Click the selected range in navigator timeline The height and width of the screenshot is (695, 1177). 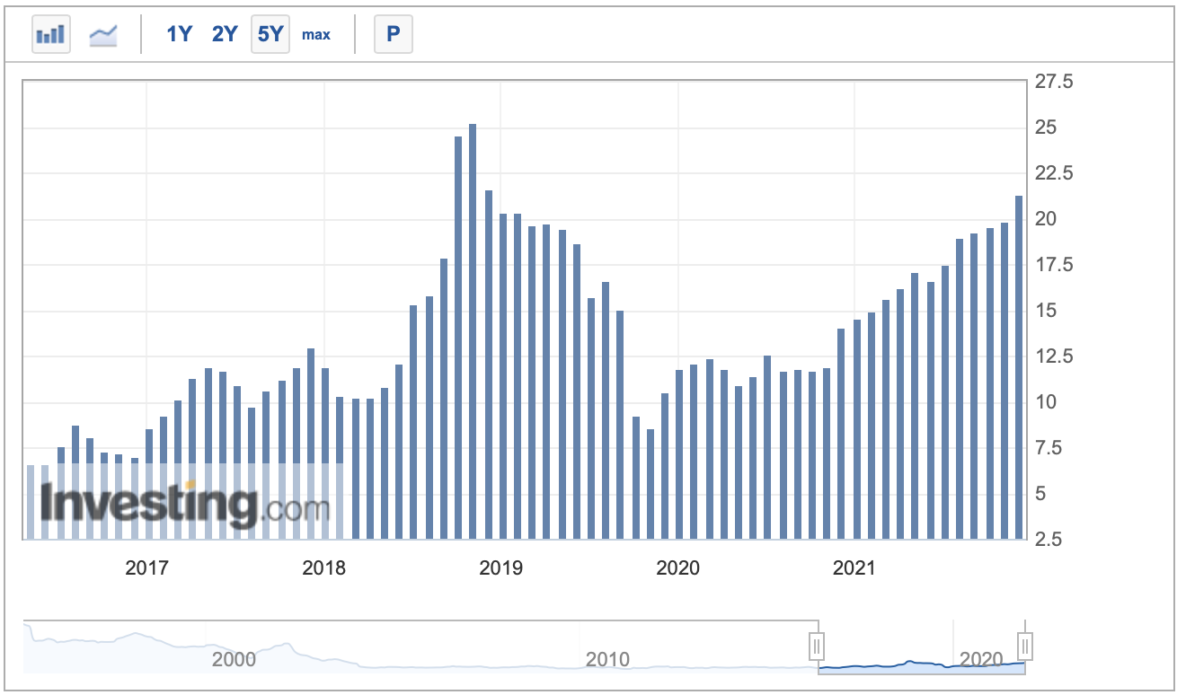coord(921,647)
